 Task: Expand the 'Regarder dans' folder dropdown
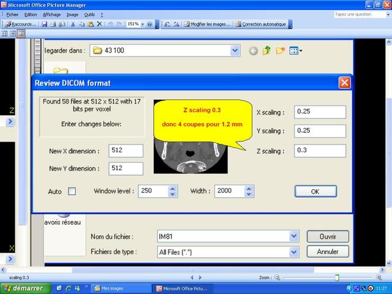click(235, 50)
